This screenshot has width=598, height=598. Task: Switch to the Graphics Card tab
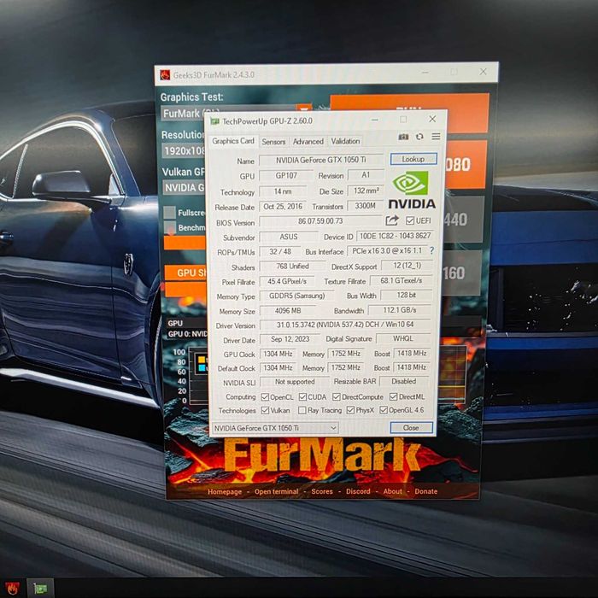tap(233, 141)
